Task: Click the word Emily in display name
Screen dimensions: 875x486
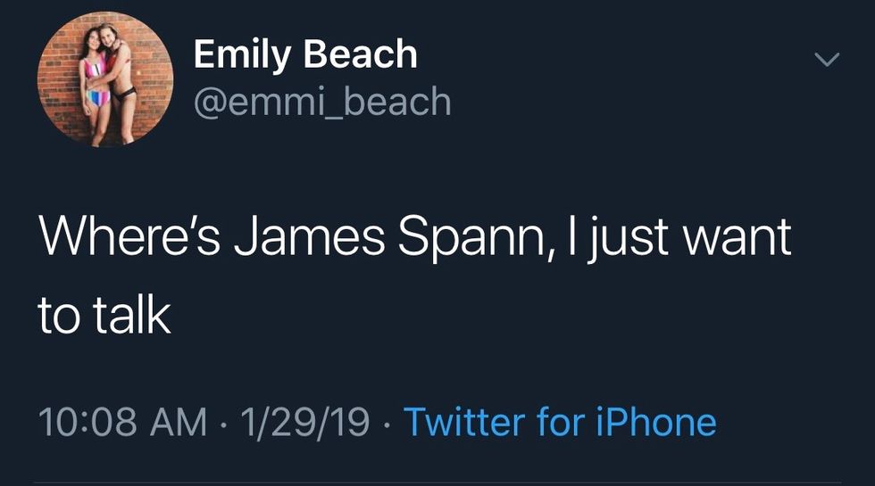Action: (243, 55)
